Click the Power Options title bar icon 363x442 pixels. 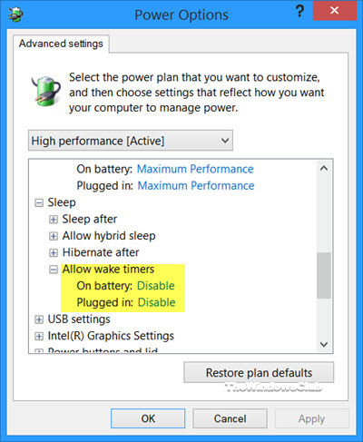[x=15, y=15]
